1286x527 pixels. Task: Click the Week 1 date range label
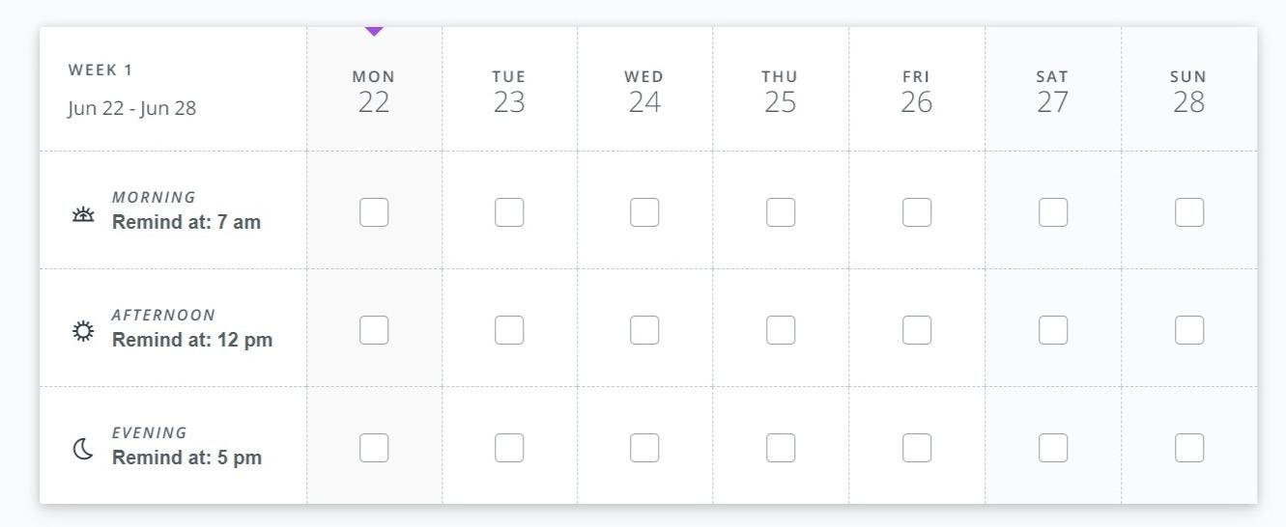point(131,108)
